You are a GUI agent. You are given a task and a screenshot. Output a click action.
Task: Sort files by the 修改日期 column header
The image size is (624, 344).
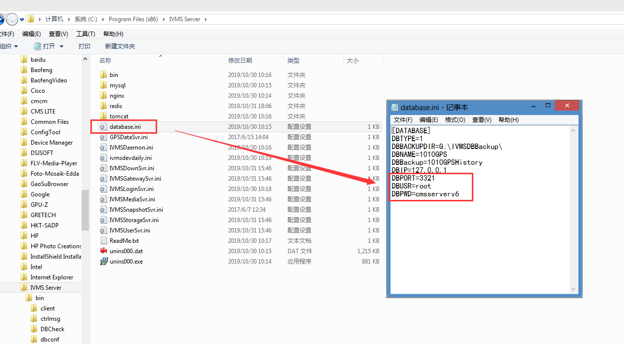(x=240, y=60)
